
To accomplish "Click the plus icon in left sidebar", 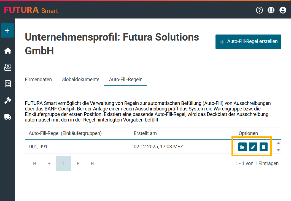I will click(7, 31).
